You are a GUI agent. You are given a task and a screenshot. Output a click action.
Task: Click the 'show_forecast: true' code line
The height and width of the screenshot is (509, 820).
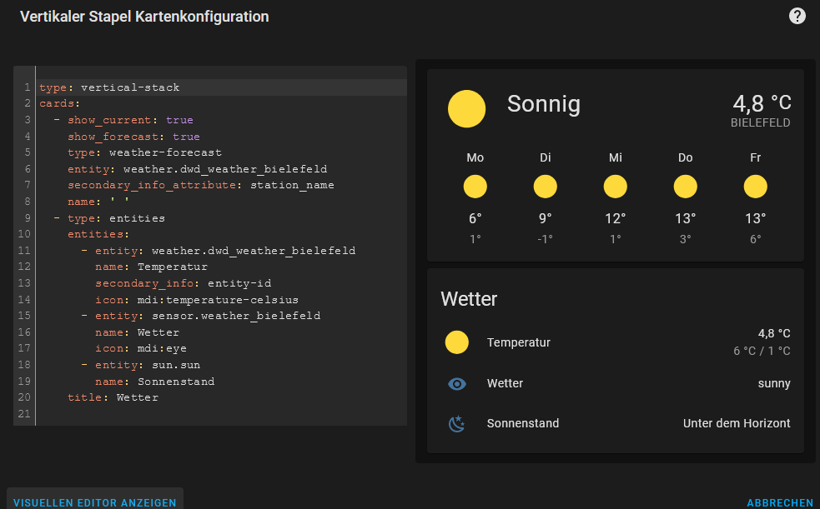point(133,137)
